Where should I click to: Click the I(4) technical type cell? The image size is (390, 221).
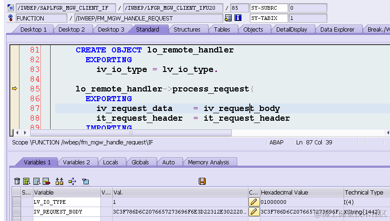(x=349, y=202)
